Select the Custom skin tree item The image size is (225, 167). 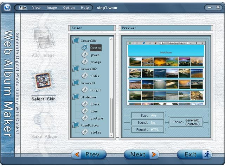click(x=96, y=48)
